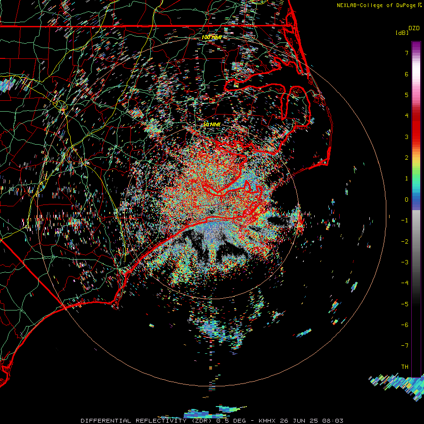Click the 0 value on the color scale
The image size is (424, 424).
pos(407,200)
